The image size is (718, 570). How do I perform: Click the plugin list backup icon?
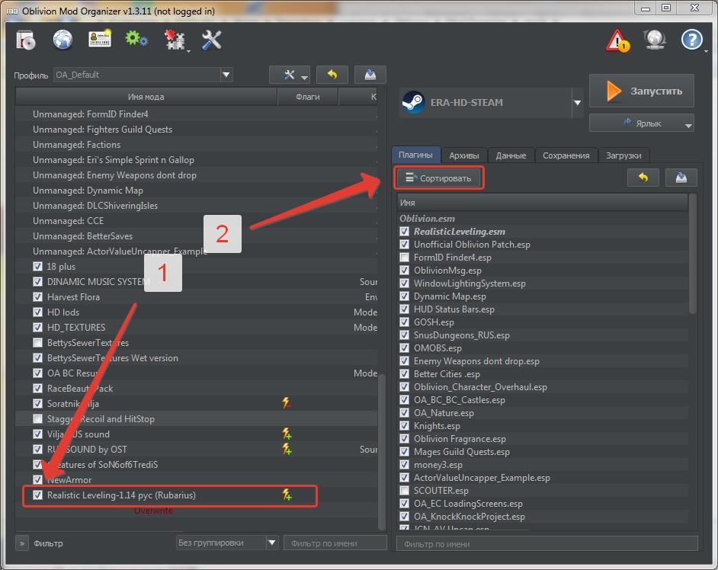[681, 178]
